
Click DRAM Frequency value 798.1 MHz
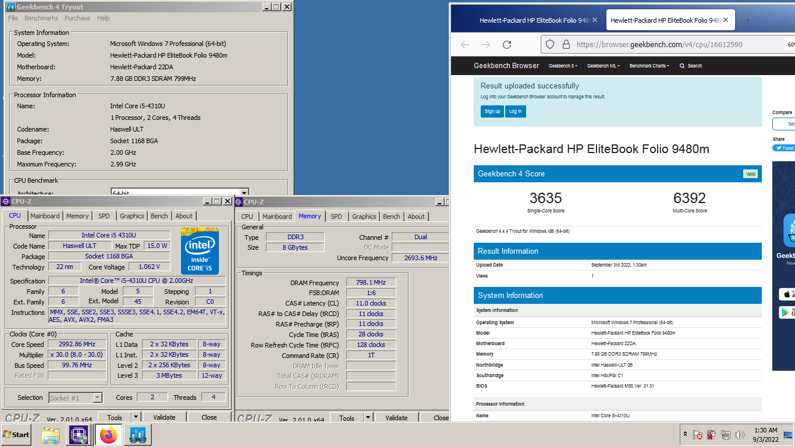371,282
